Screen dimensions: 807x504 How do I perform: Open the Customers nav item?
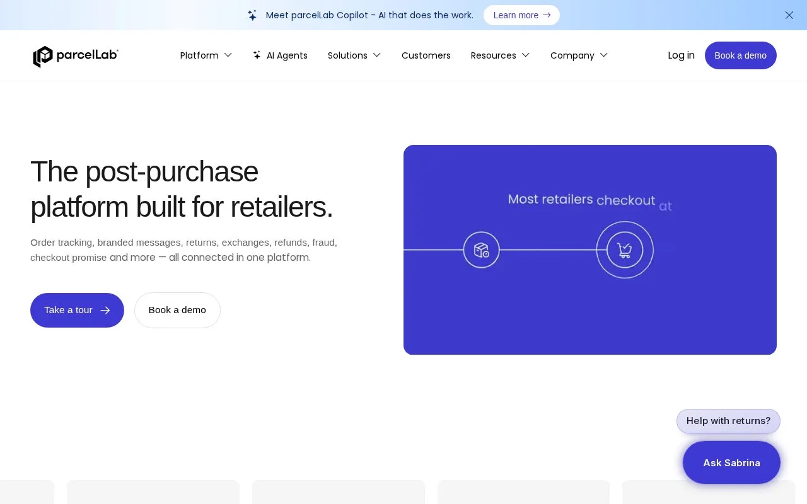426,55
